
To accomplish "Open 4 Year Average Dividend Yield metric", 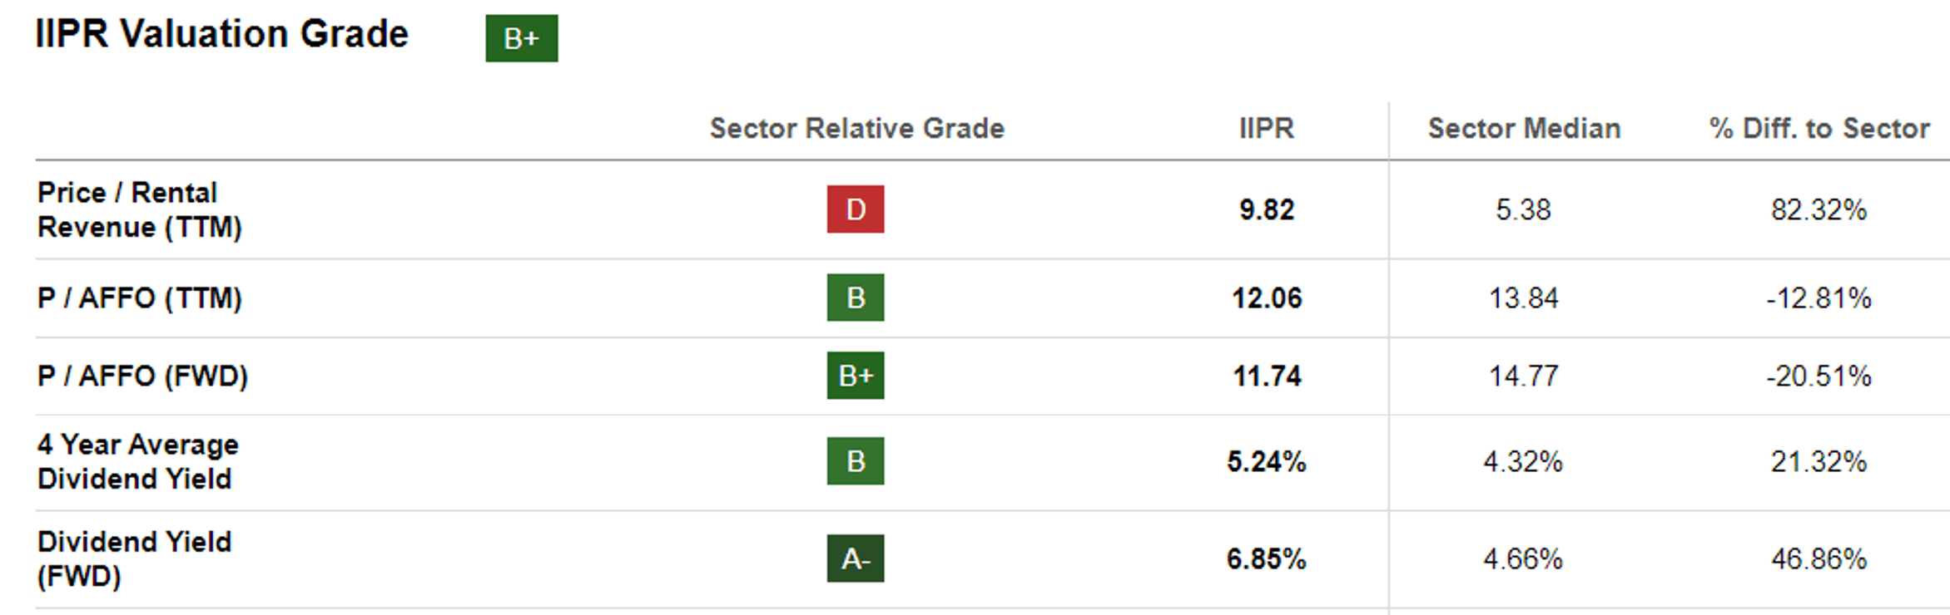I will [x=137, y=461].
